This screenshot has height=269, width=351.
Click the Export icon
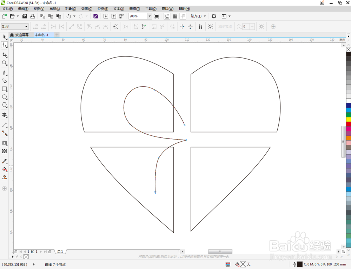[x=114, y=16]
